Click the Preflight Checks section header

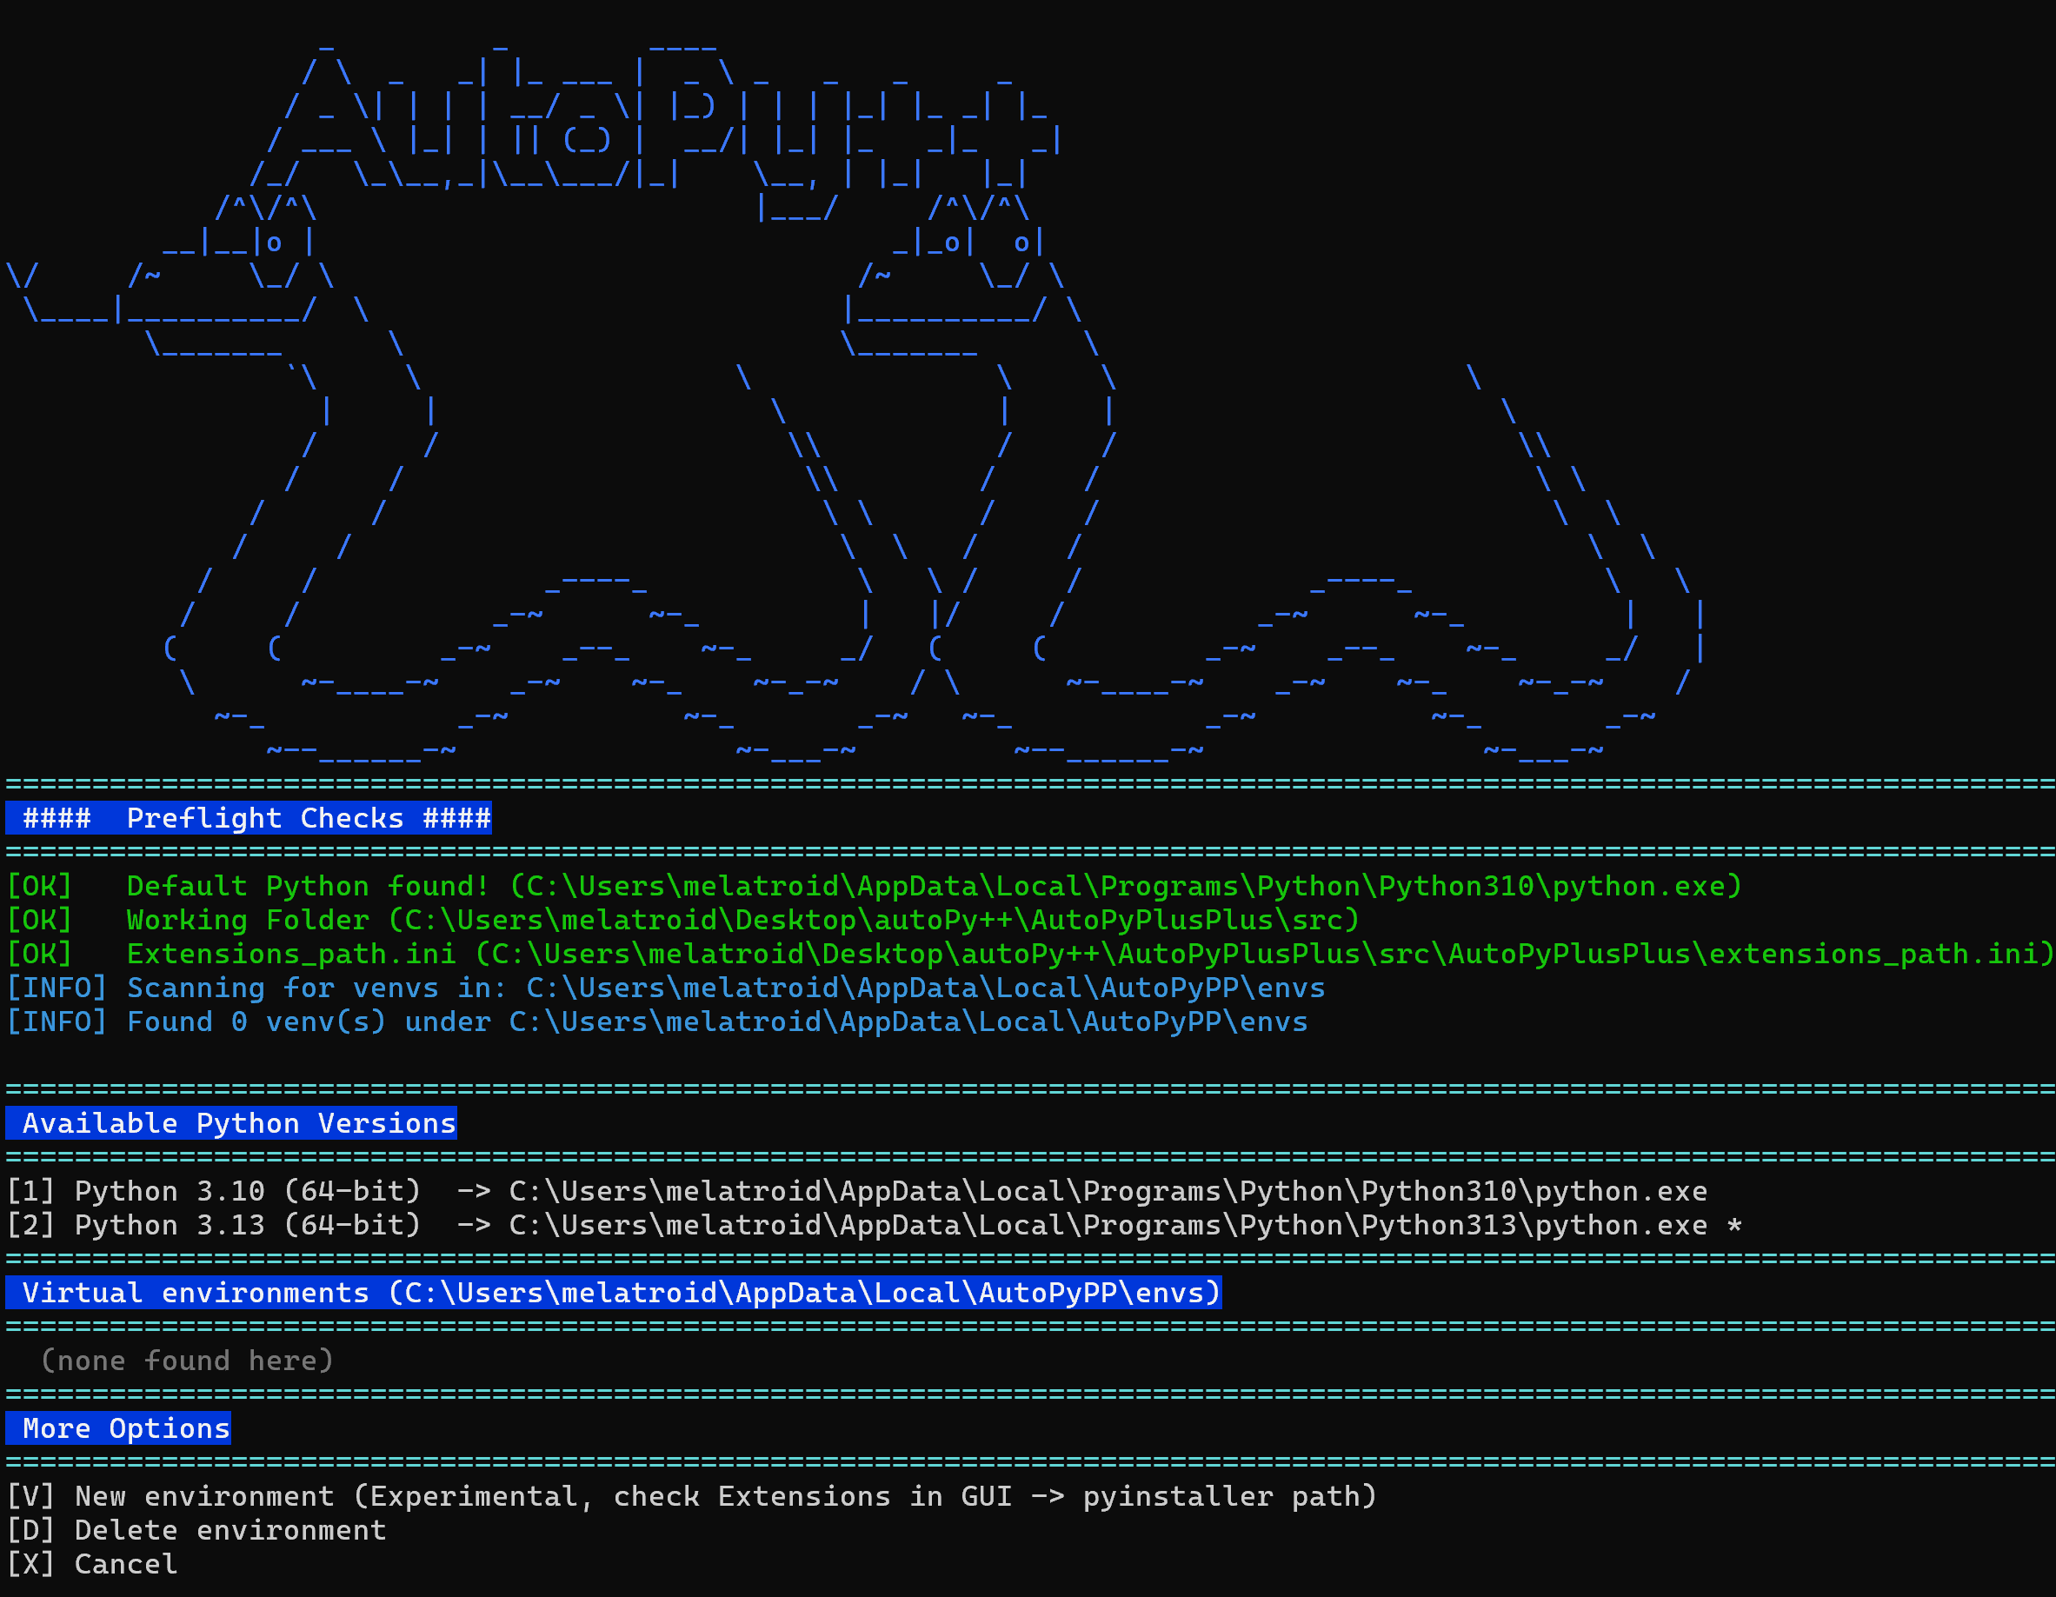click(249, 818)
